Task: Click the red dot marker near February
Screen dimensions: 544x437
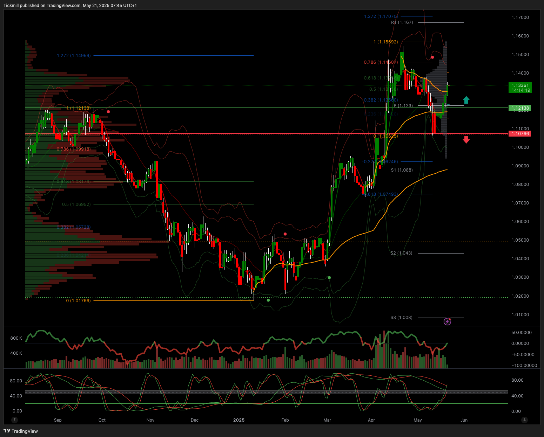Action: click(x=285, y=234)
